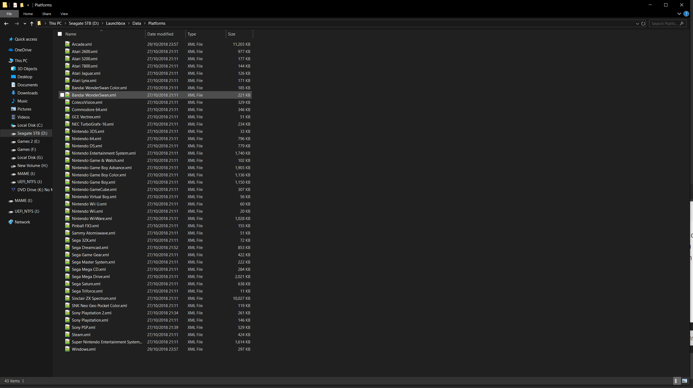The width and height of the screenshot is (693, 388).
Task: Click Properties icon in title bar toolbar
Action: 15,5
